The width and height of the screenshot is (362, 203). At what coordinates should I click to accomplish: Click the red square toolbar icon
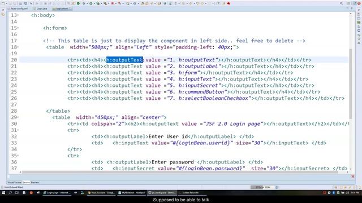pyautogui.click(x=113, y=3)
